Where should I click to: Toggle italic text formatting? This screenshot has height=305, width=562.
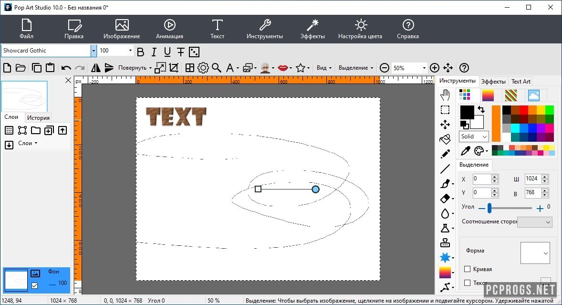click(154, 52)
